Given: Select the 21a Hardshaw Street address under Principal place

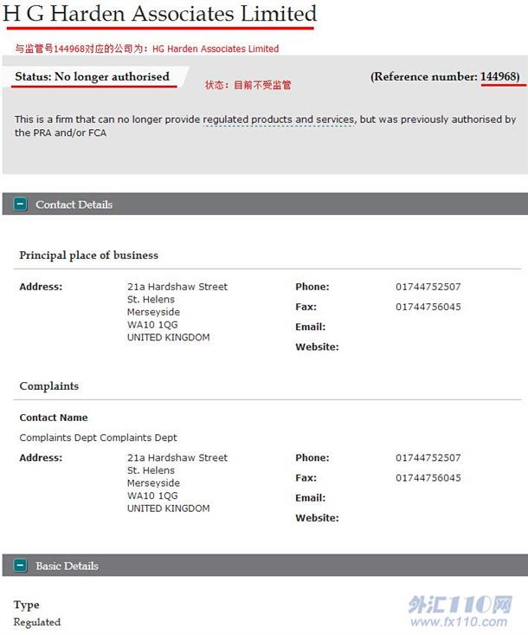Looking at the screenshot, I should pos(177,287).
